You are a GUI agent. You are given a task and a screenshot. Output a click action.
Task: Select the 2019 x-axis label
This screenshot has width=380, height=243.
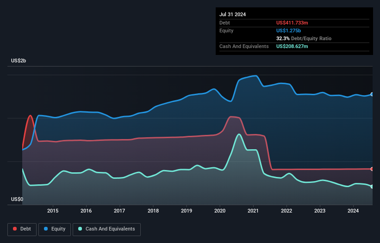click(x=187, y=211)
